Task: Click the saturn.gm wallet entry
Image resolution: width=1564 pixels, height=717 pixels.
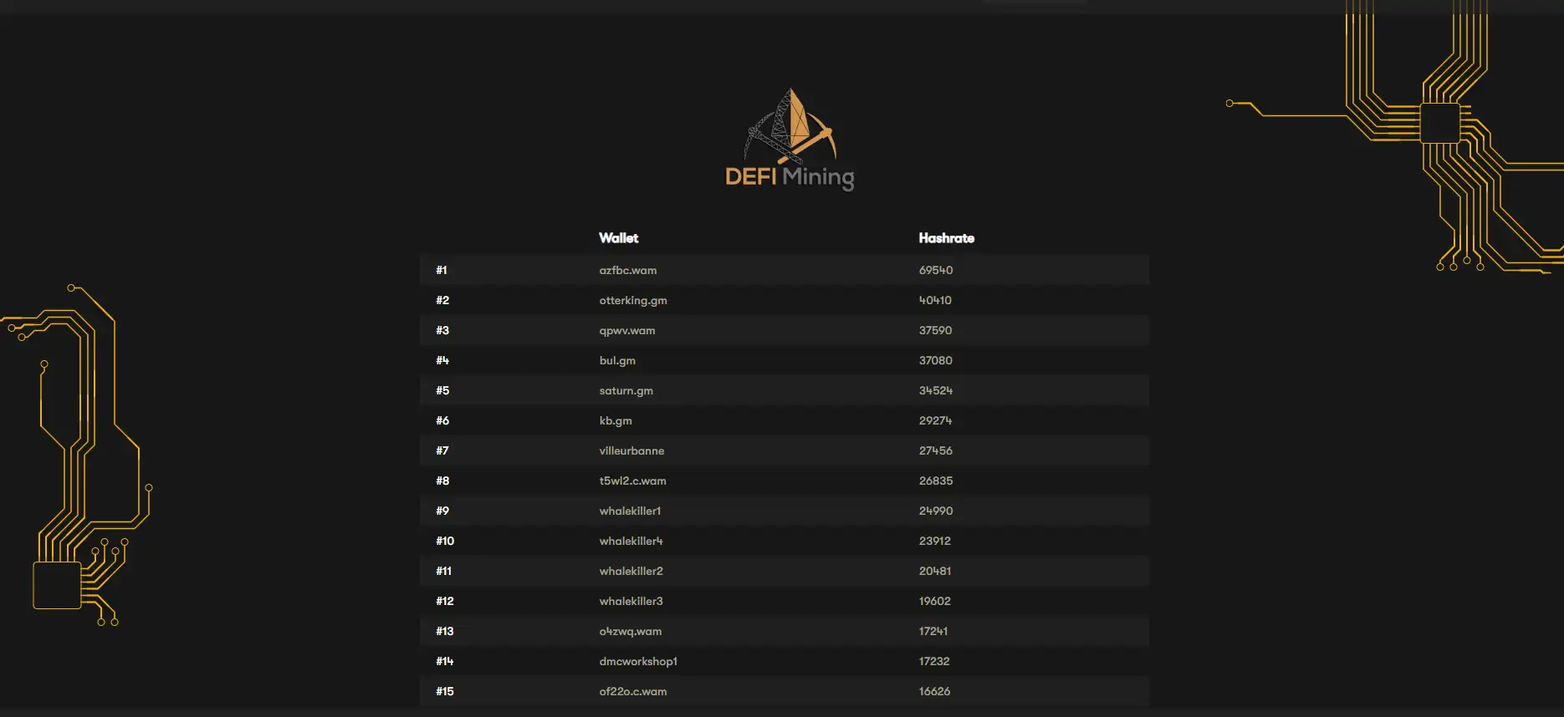Action: 626,390
